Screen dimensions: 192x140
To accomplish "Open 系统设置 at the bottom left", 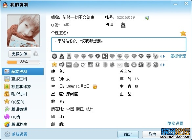I will tap(16, 134).
